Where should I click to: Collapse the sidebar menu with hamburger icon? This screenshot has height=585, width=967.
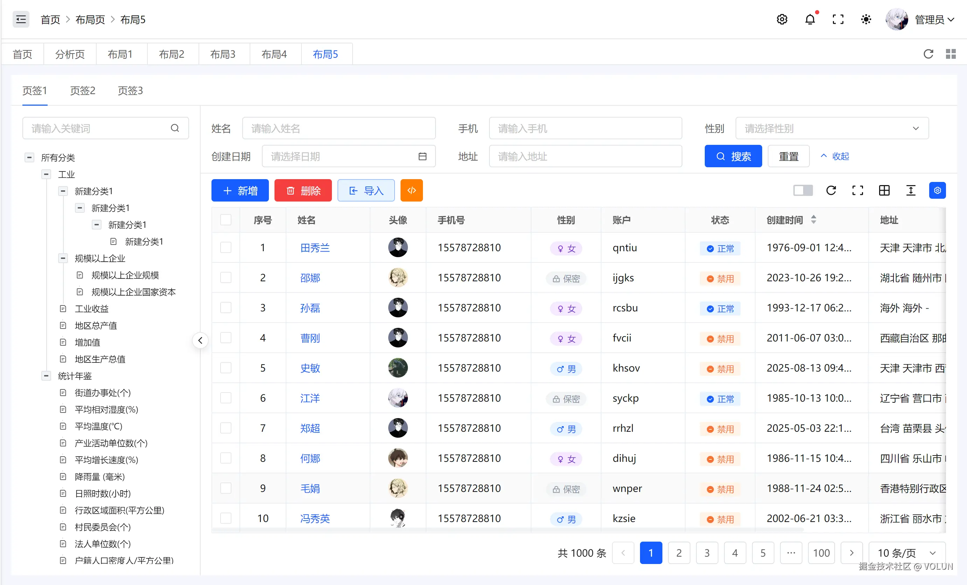tap(21, 19)
